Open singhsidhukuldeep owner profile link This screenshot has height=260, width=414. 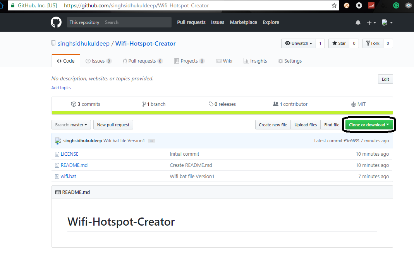[83, 44]
